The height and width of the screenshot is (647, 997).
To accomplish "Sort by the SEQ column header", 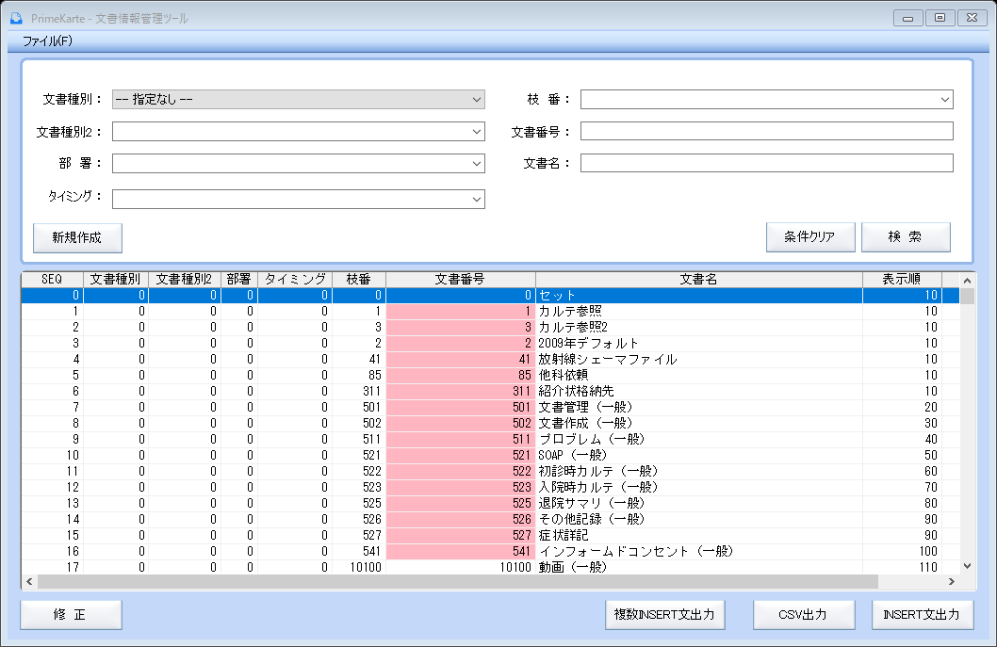I will (x=52, y=280).
